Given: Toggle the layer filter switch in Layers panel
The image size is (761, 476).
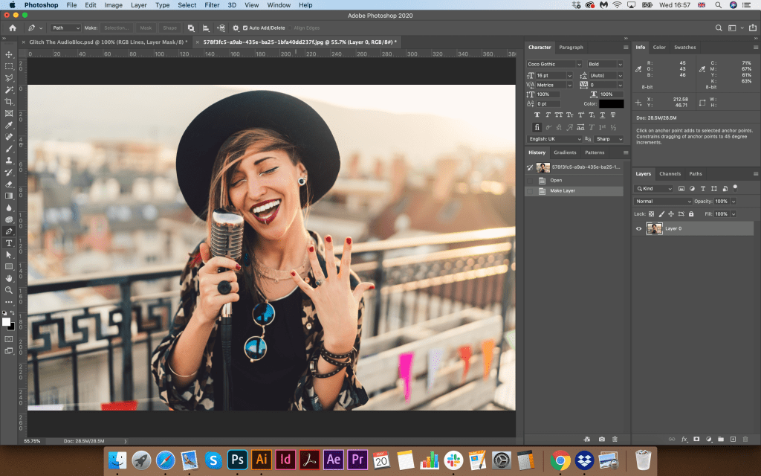Looking at the screenshot, I should pyautogui.click(x=735, y=187).
